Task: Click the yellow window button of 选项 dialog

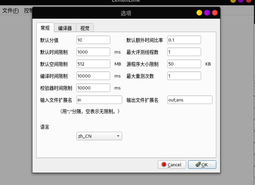Action: (199, 13)
